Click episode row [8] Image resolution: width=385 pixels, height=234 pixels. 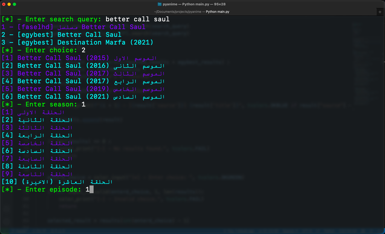click(37, 166)
